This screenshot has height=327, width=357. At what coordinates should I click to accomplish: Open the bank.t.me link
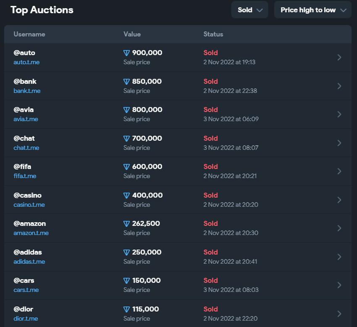27,91
